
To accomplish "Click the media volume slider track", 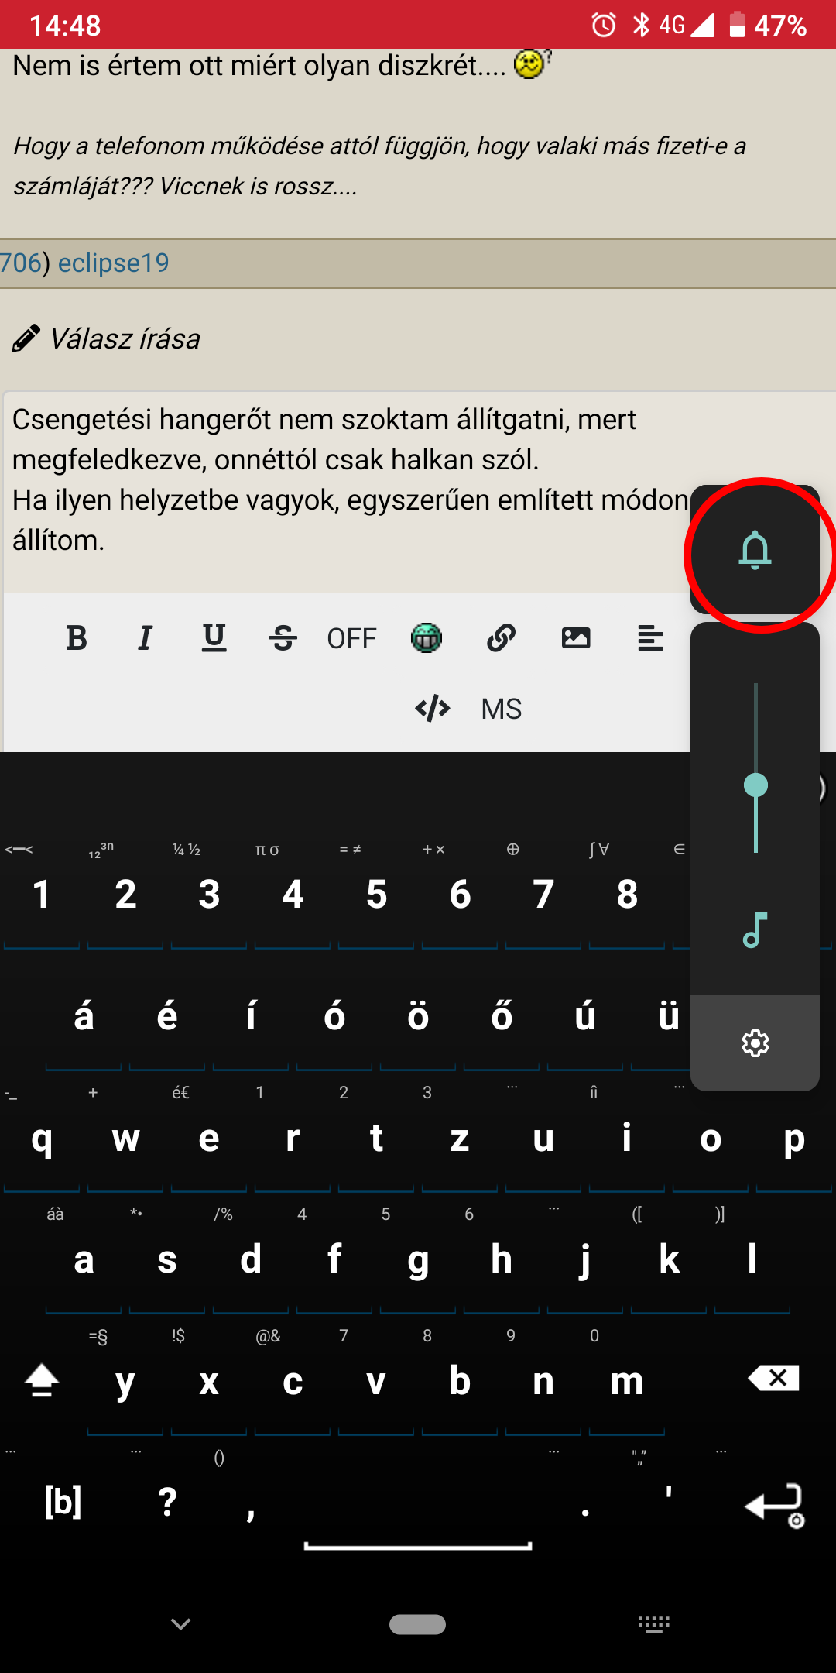I will (755, 768).
